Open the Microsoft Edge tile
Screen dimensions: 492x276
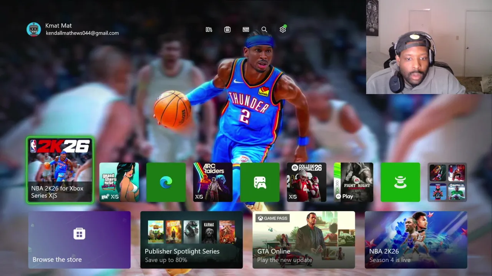pyautogui.click(x=166, y=182)
